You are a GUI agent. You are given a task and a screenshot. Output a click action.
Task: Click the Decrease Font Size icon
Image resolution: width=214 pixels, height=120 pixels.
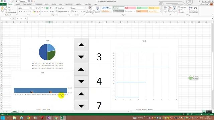(x=39, y=8)
